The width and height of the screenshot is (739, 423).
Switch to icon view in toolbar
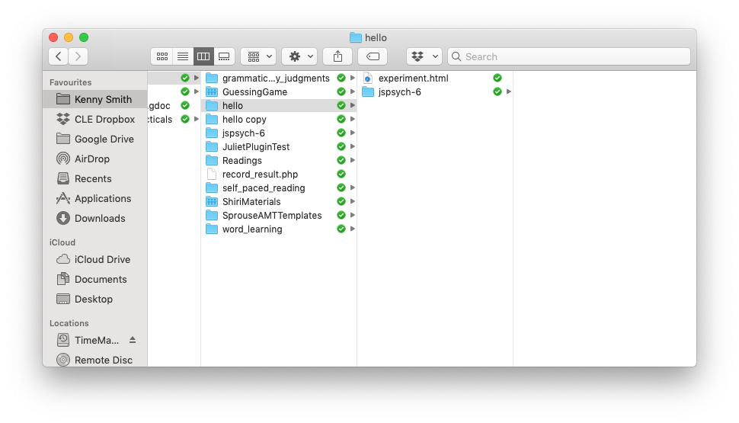click(162, 56)
